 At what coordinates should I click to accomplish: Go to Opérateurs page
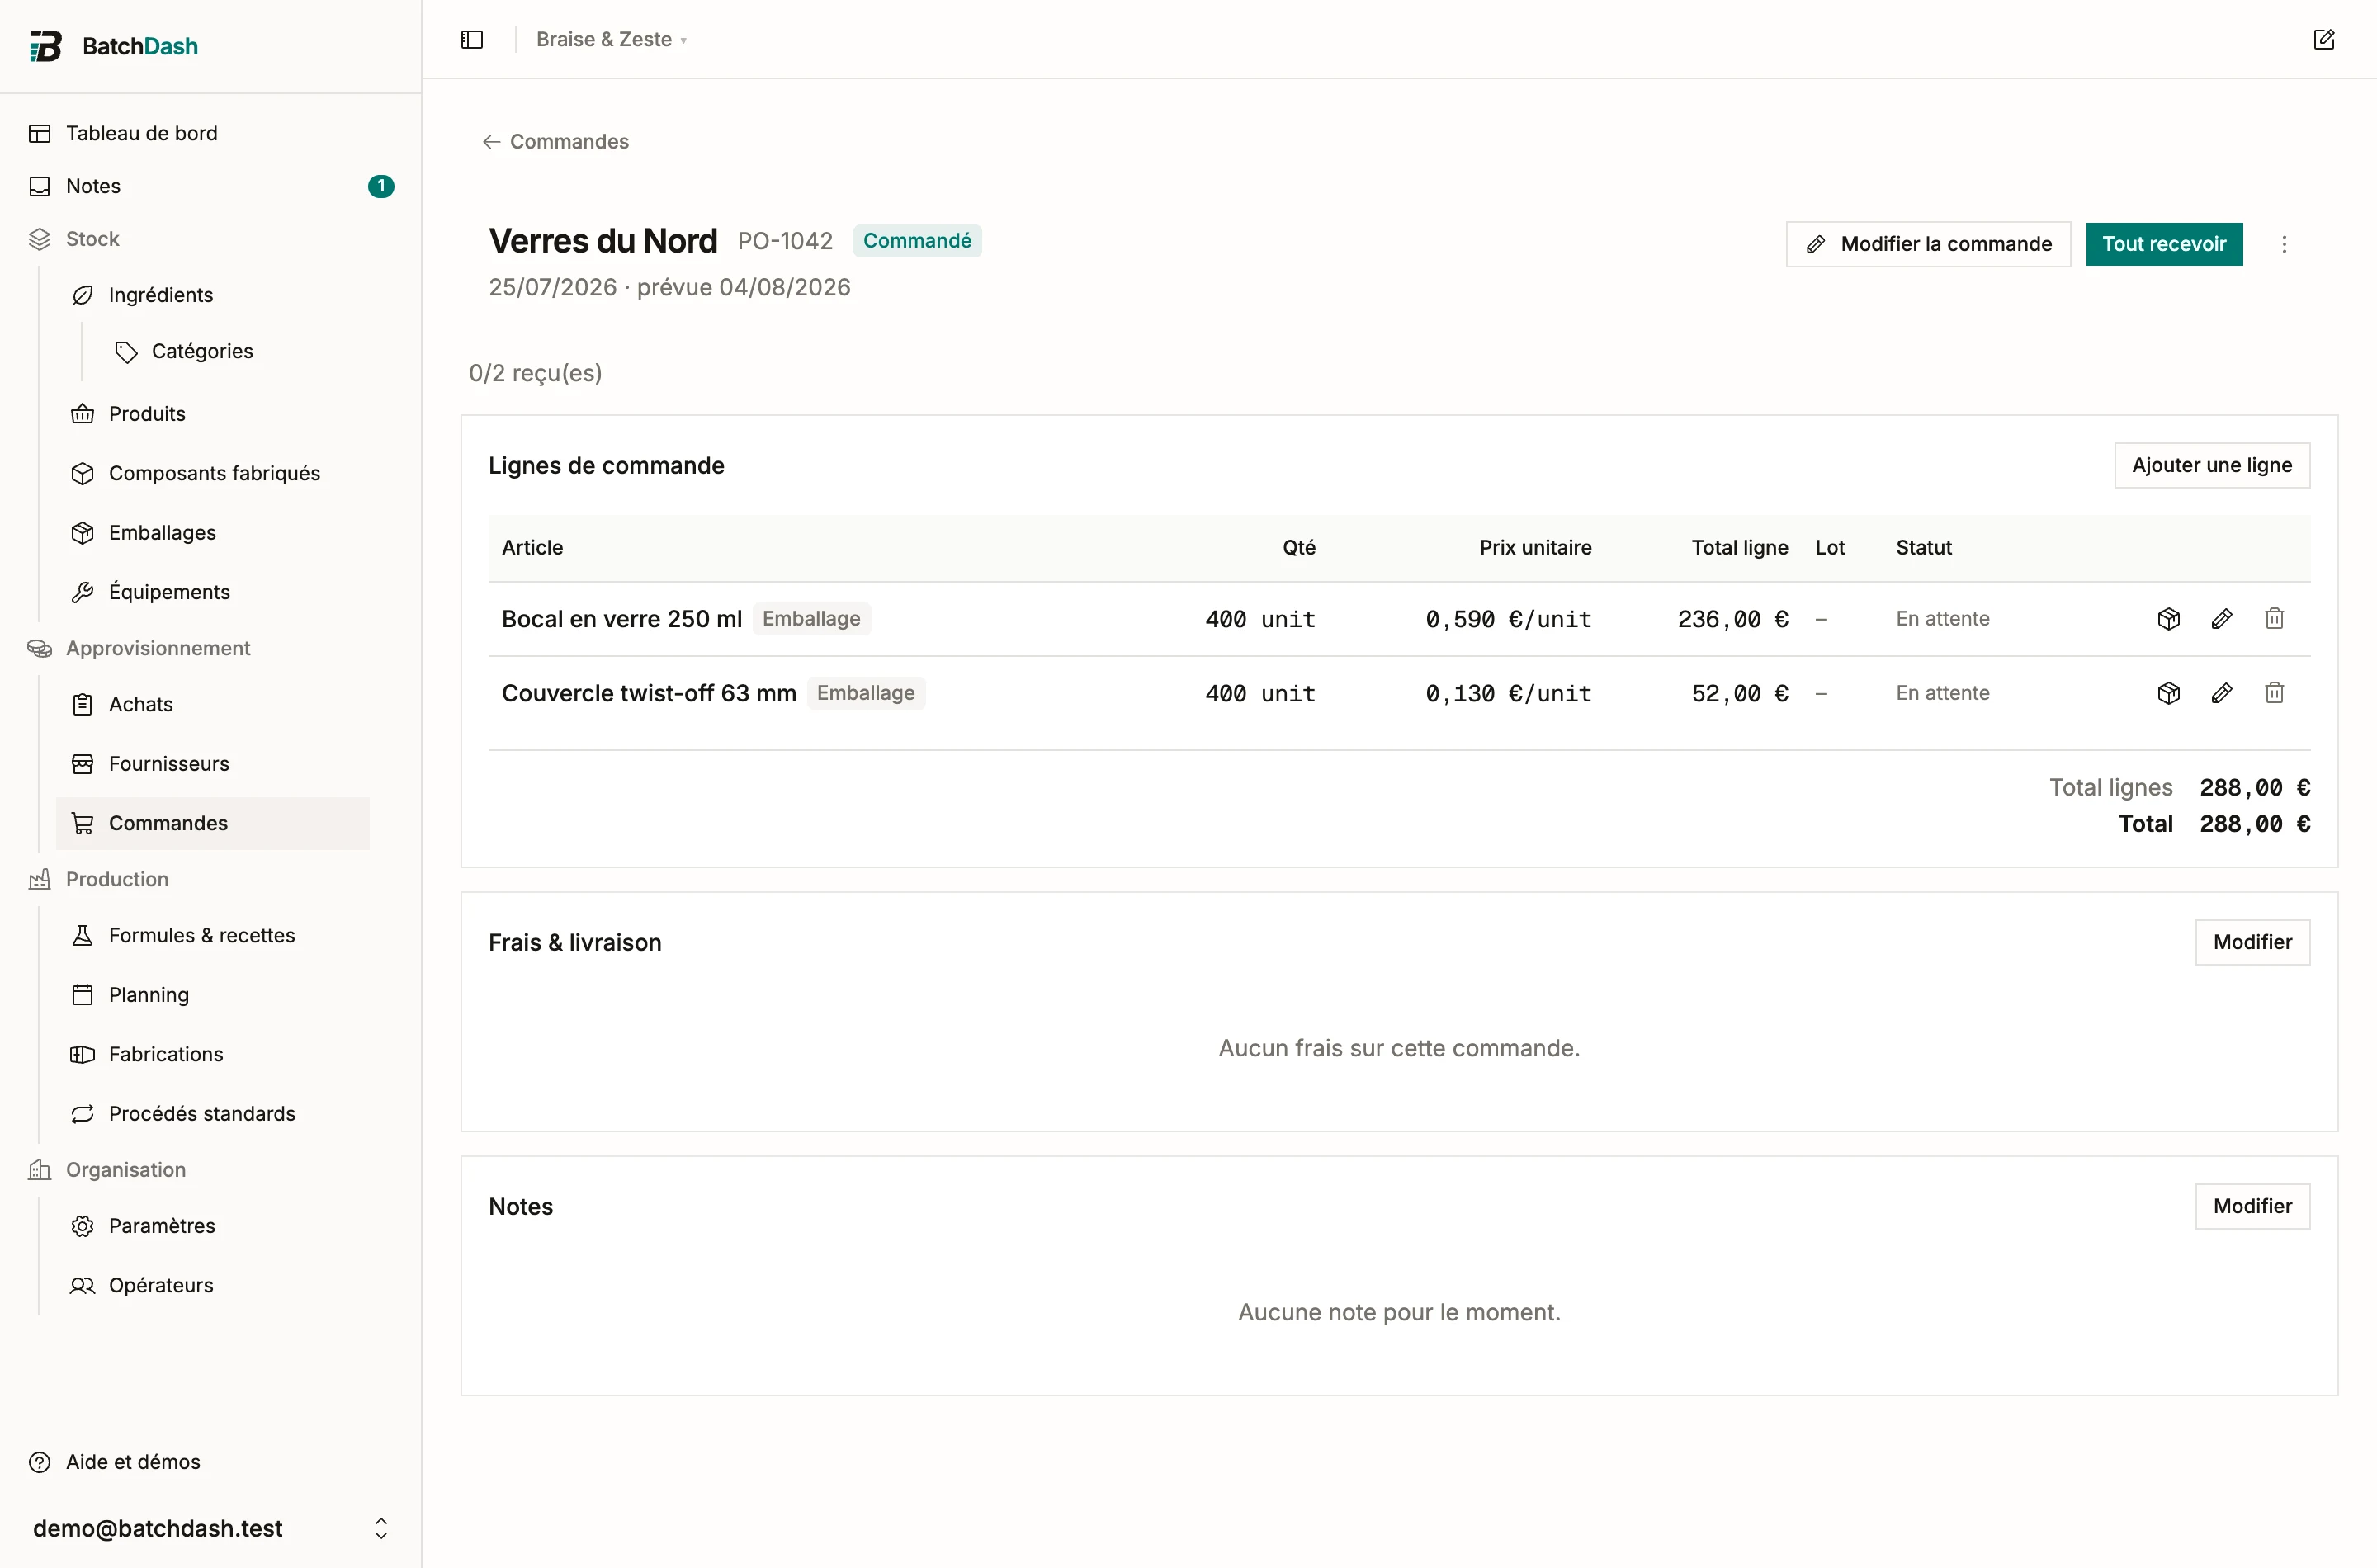click(x=213, y=1285)
